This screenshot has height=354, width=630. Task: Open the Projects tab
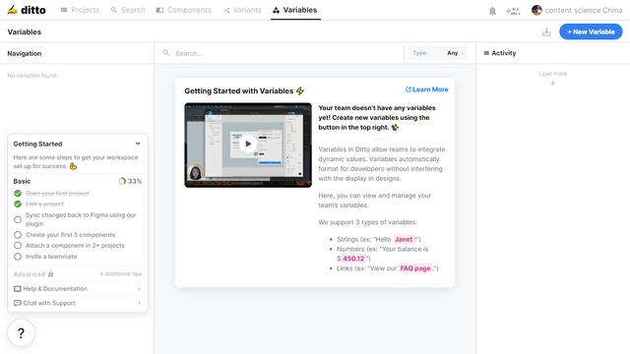click(x=80, y=10)
